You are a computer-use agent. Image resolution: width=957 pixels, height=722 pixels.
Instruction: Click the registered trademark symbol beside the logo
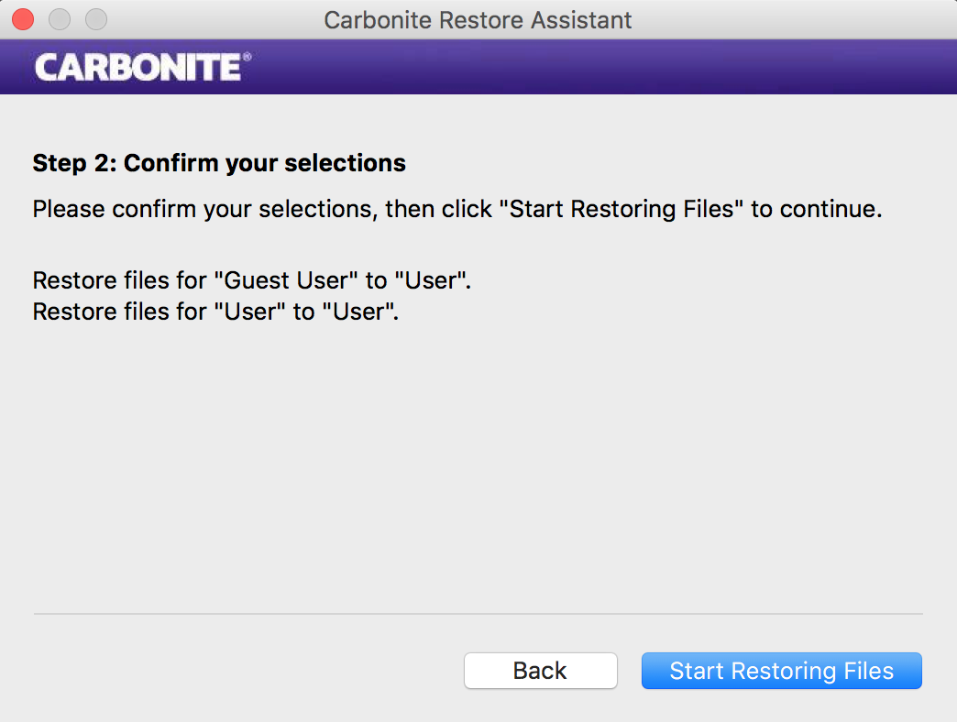coord(247,57)
